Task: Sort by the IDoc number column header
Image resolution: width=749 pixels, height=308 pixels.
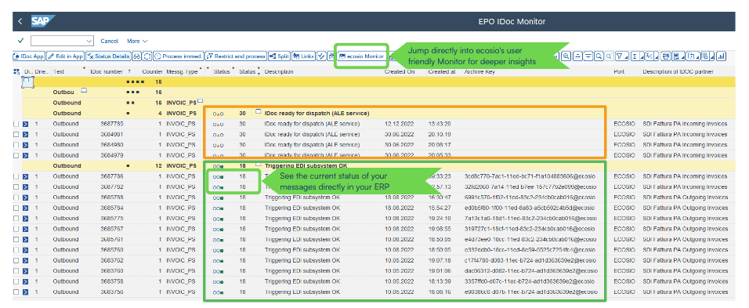Action: pos(107,71)
